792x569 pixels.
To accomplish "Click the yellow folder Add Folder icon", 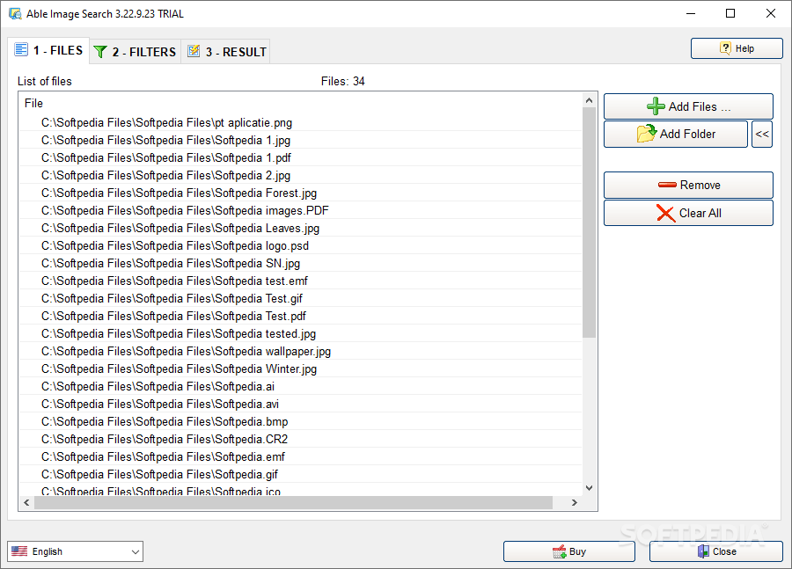I will pyautogui.click(x=647, y=134).
